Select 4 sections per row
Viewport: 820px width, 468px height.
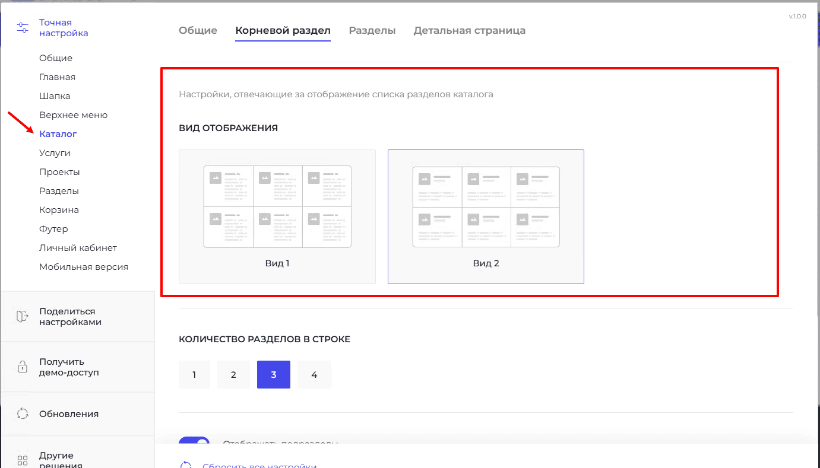pyautogui.click(x=314, y=375)
